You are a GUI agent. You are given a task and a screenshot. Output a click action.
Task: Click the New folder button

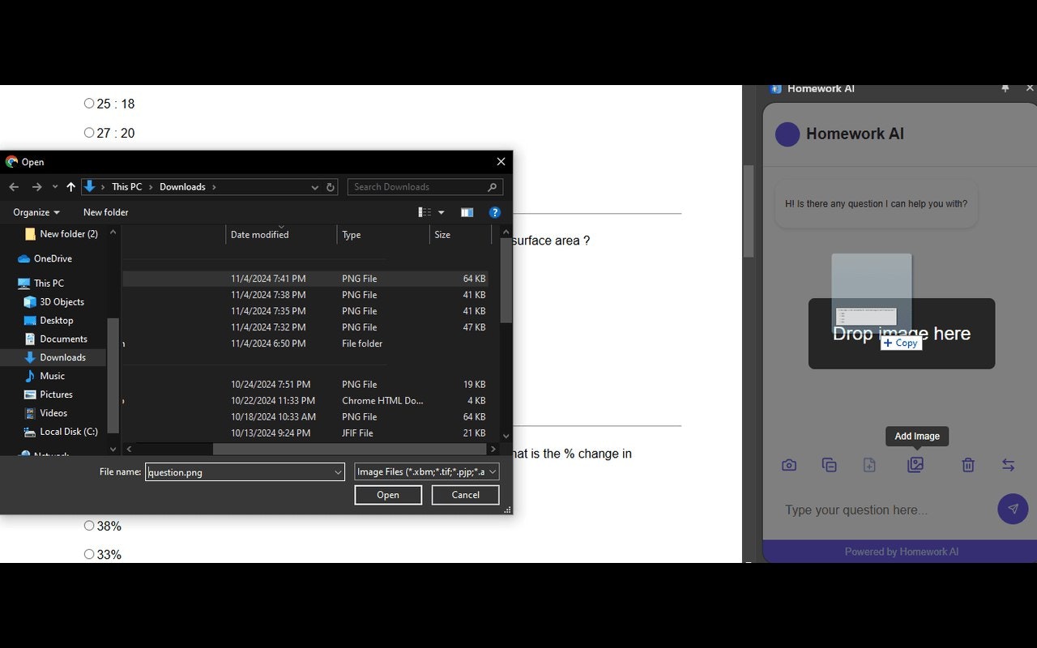coord(106,212)
